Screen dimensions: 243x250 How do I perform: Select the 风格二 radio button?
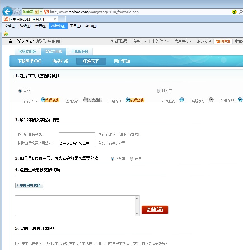(x=158, y=91)
